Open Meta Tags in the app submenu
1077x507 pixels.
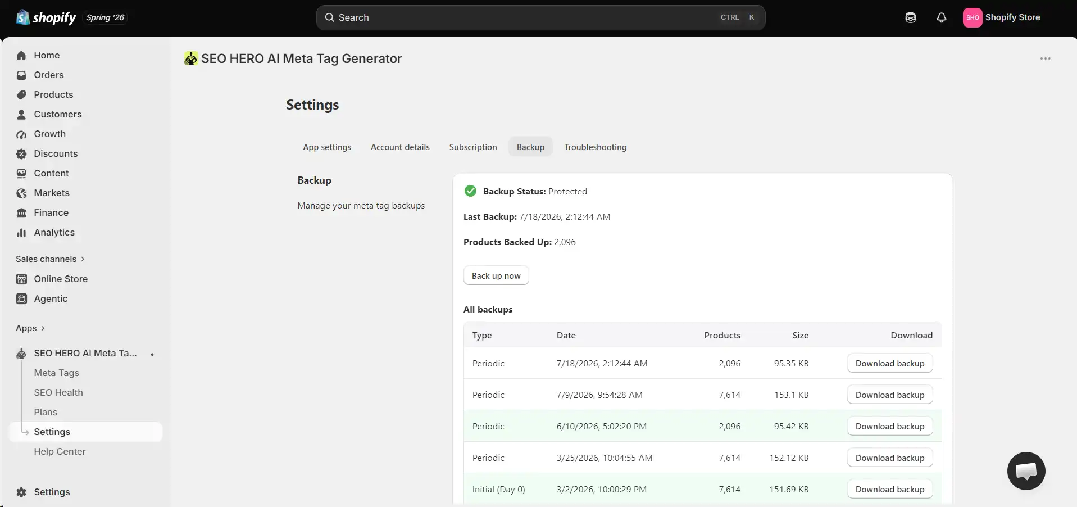(x=56, y=373)
